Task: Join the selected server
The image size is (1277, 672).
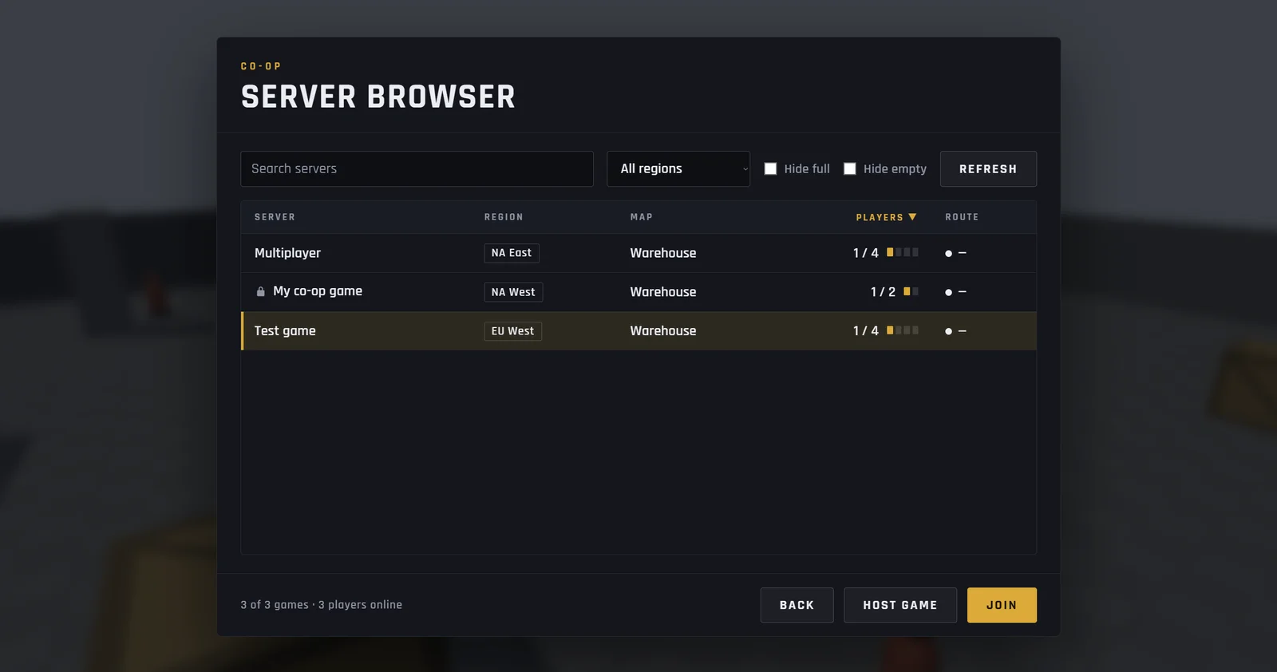Action: click(x=1002, y=605)
